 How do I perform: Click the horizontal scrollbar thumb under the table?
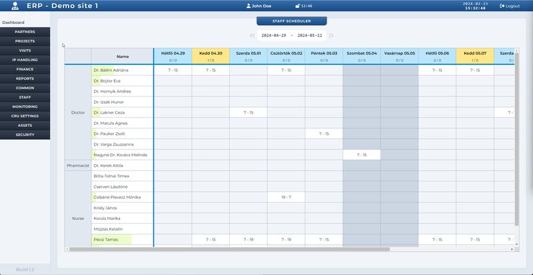click(230, 249)
